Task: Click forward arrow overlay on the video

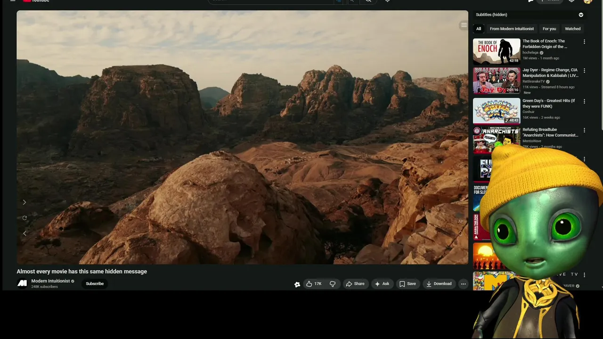Action: point(24,202)
